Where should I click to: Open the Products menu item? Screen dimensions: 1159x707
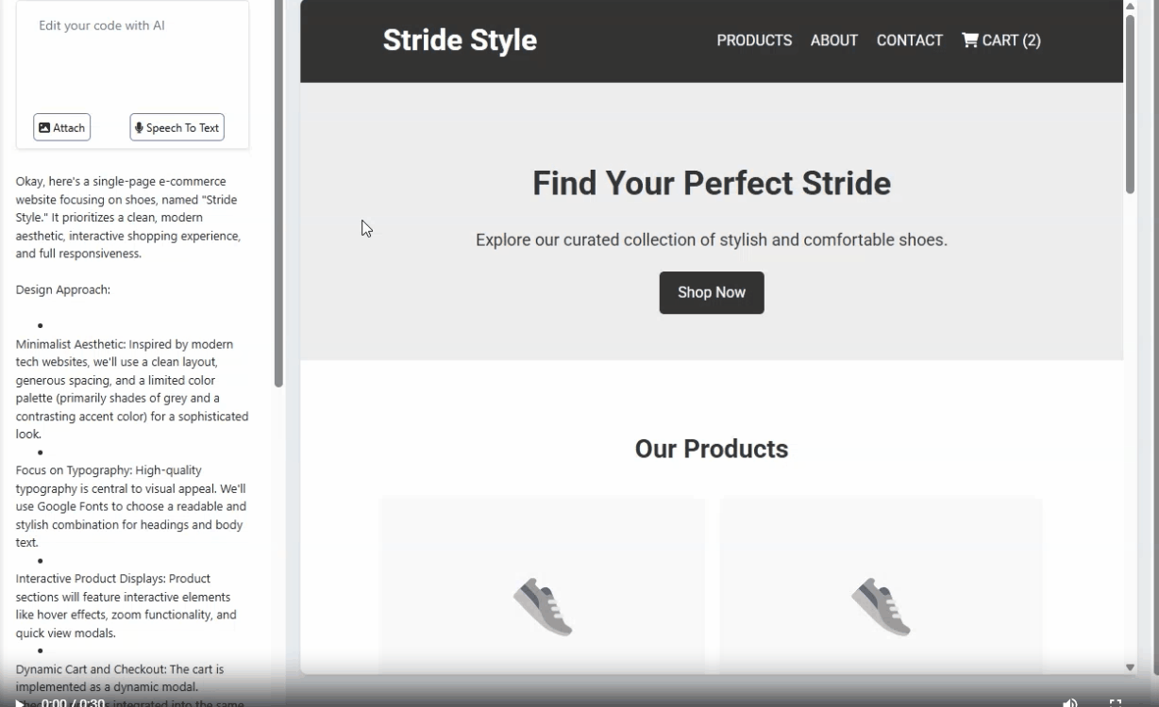pyautogui.click(x=754, y=41)
